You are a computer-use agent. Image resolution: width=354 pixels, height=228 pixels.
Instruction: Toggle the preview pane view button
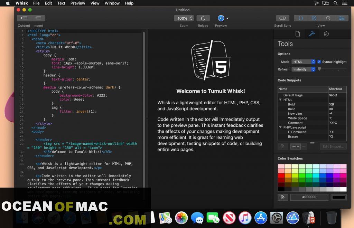(x=314, y=18)
